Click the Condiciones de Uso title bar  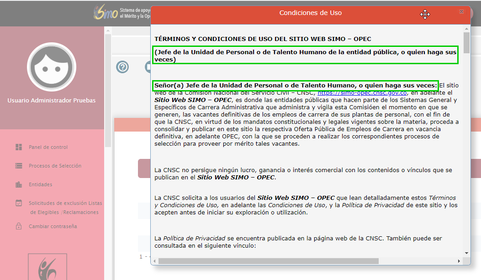click(x=310, y=13)
